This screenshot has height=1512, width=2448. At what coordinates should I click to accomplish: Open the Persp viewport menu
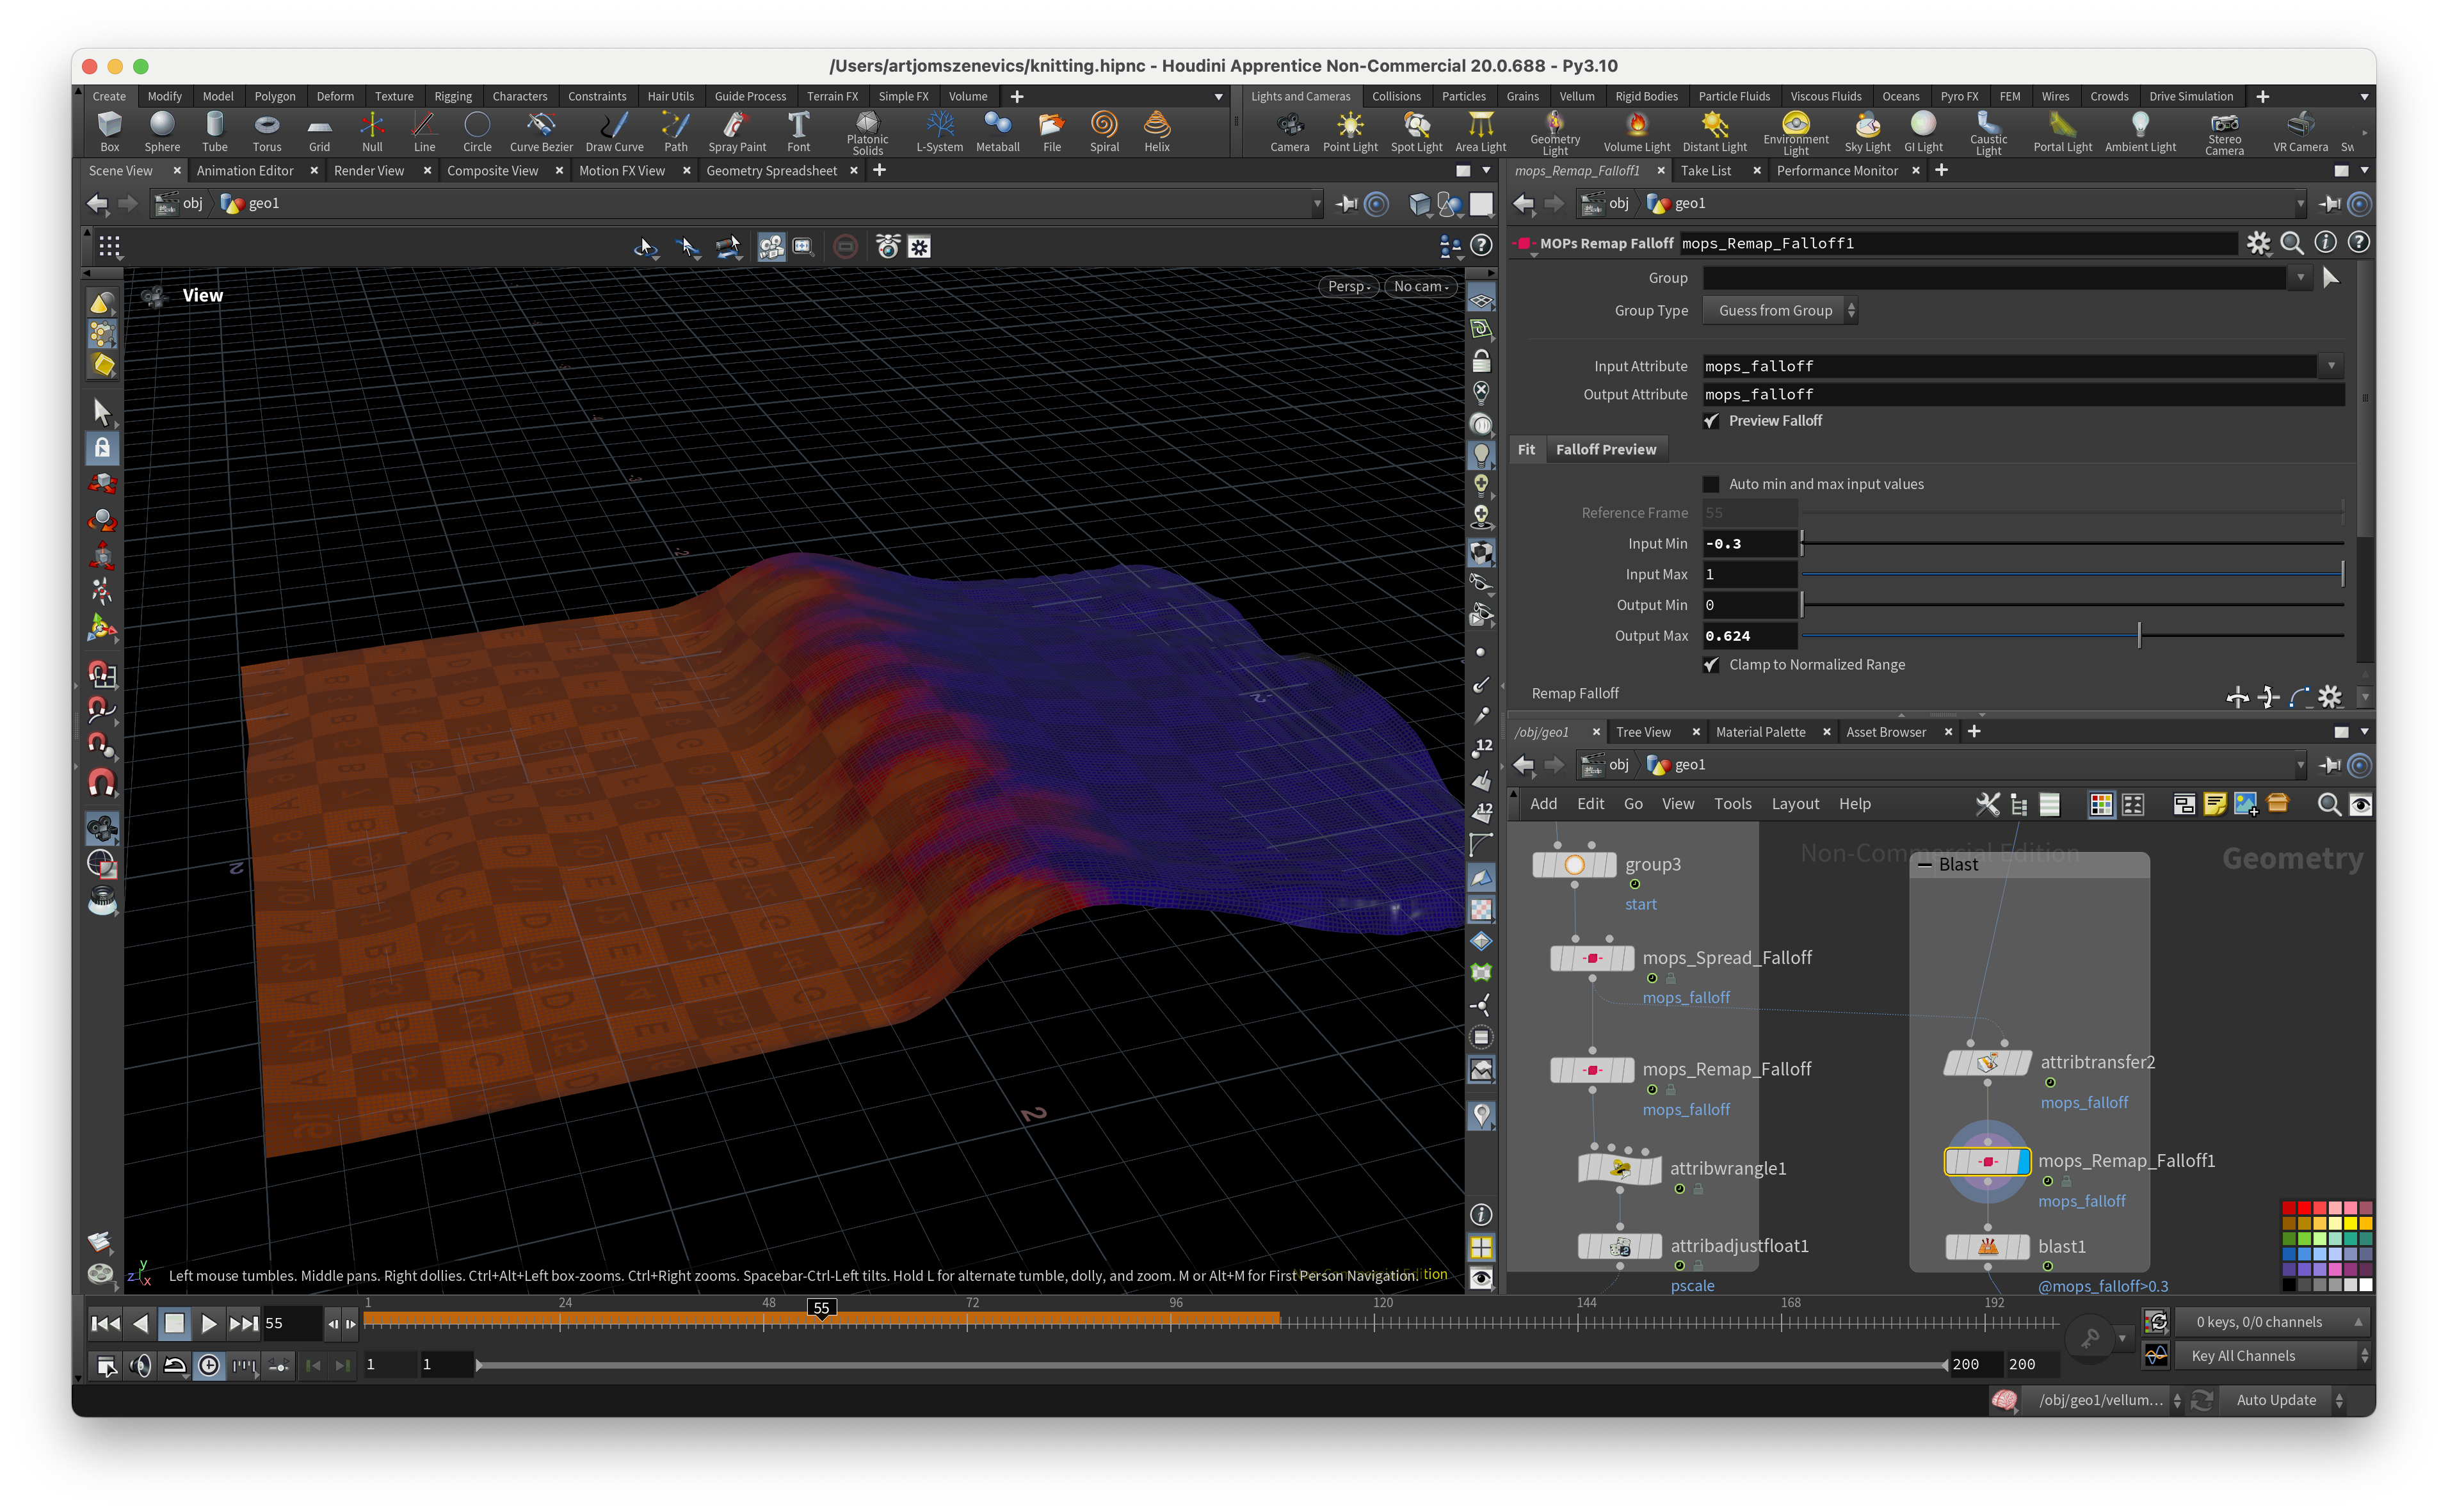pyautogui.click(x=1348, y=286)
